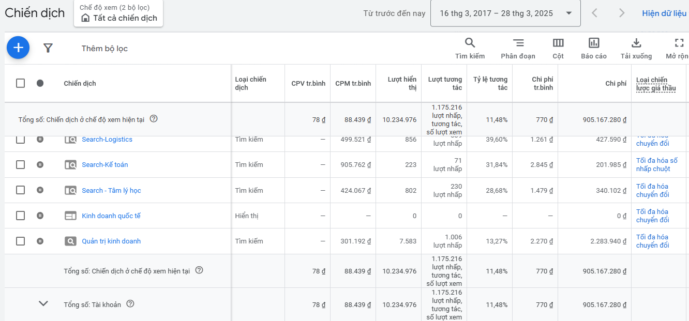Screen dimensions: 689x321
Task: Open Báo cáo reports icon
Action: pyautogui.click(x=594, y=43)
